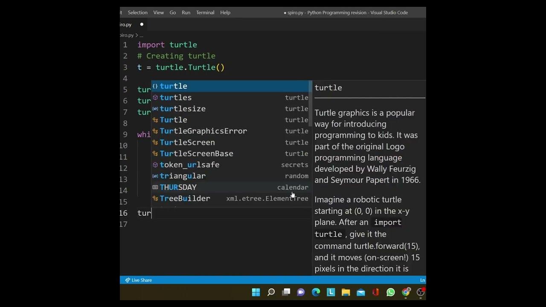Click the module icon beside 'turtle' suggestion

(x=155, y=86)
